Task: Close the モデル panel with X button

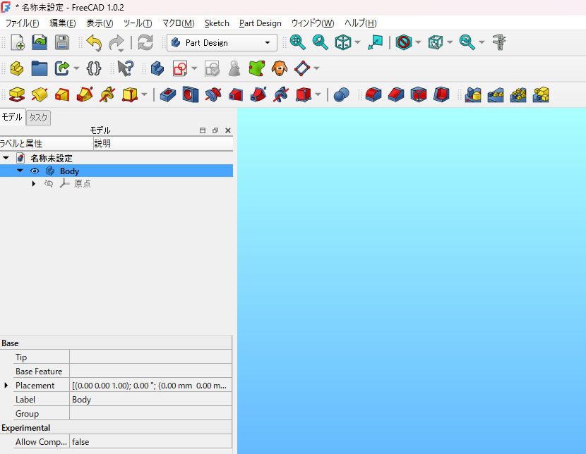Action: 227,130
